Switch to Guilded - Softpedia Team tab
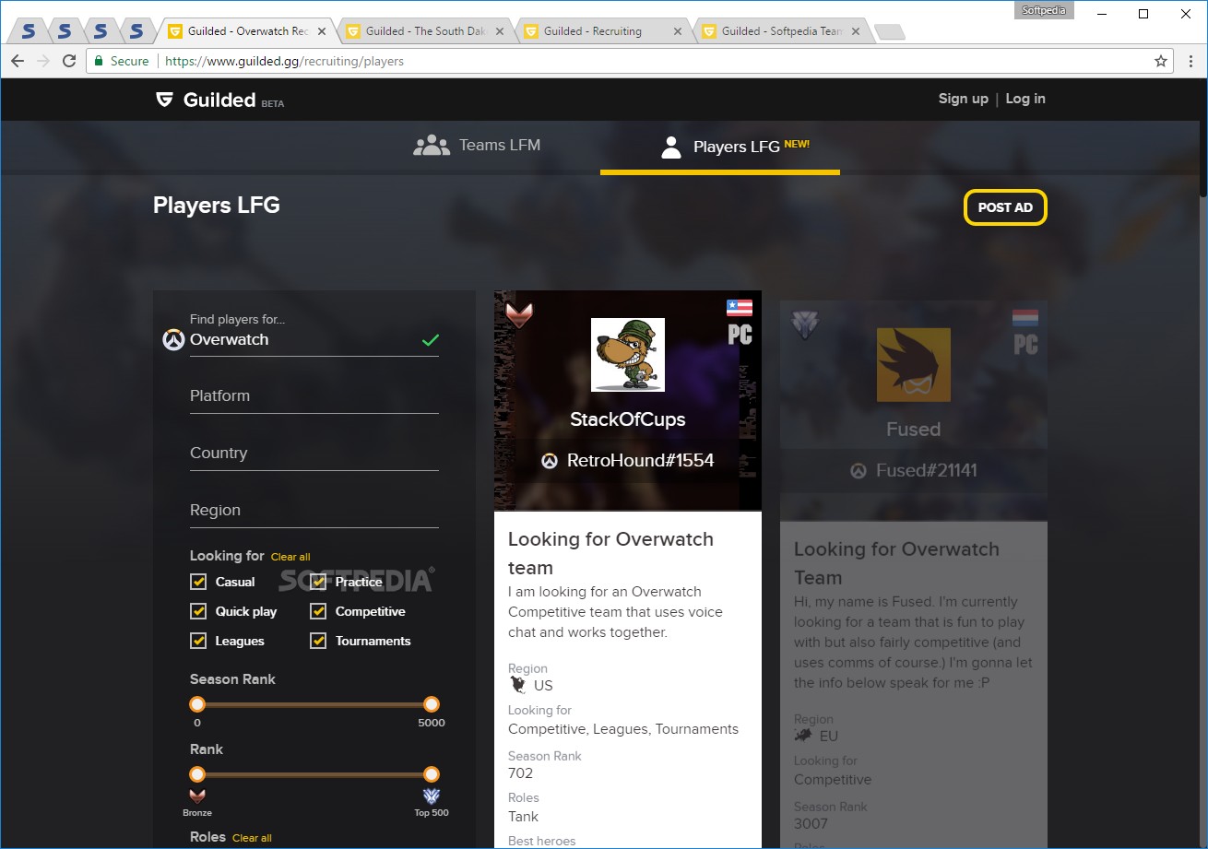Screen dimensions: 1208x849 (x=781, y=31)
